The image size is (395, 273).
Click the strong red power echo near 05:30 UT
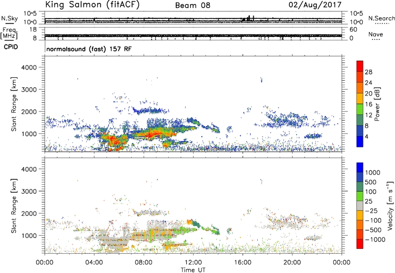(115, 141)
